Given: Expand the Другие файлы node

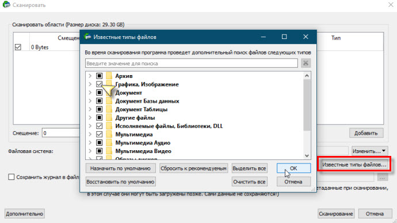Looking at the screenshot, I should click(x=90, y=118).
